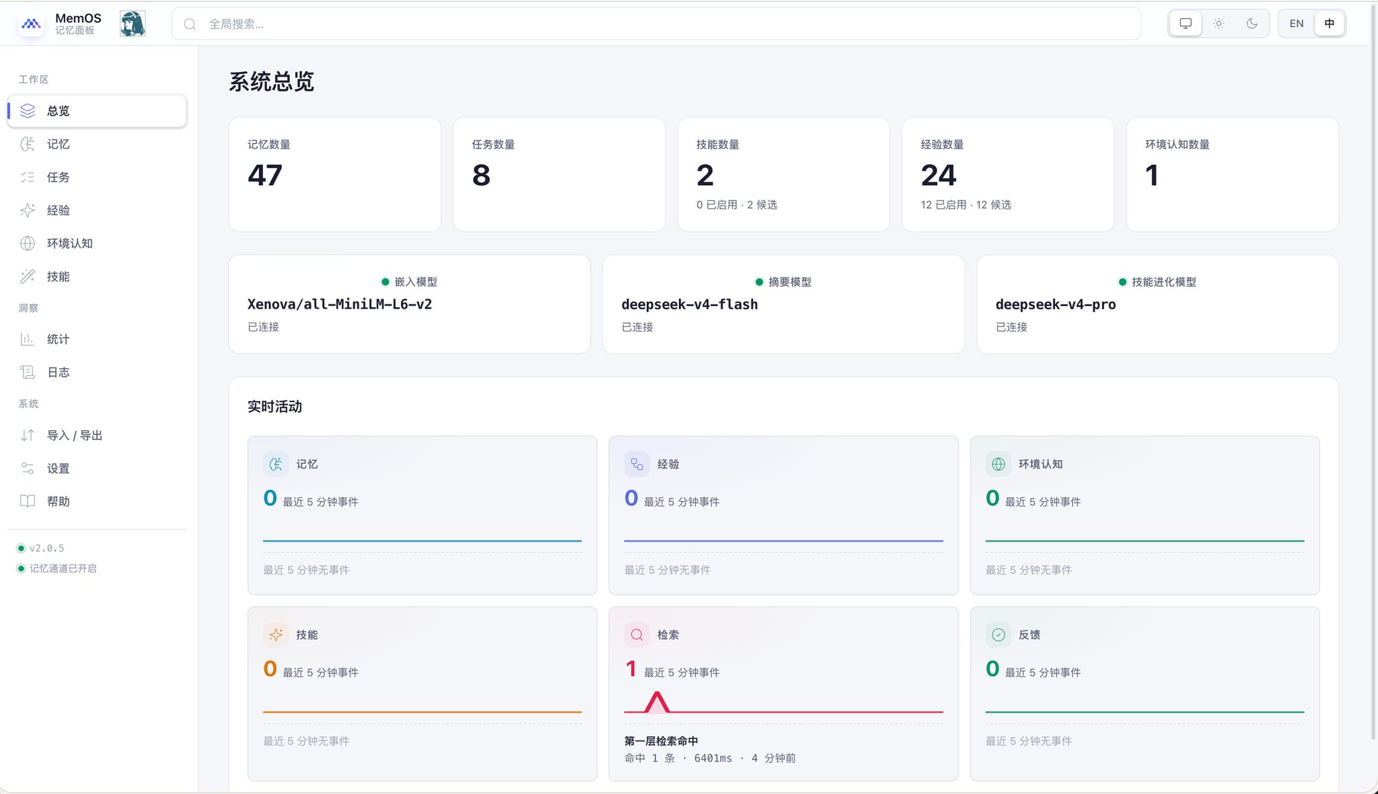Click the 记忆数量 card showing 47
1378x794 pixels.
[334, 174]
